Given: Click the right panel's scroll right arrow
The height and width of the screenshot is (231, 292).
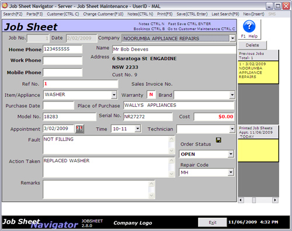Looking at the screenshot, I should [x=275, y=200].
